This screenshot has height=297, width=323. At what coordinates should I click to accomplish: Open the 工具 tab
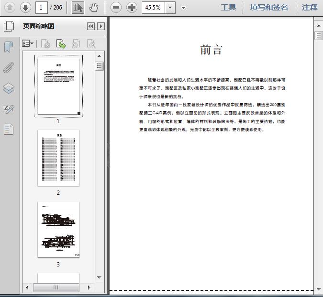point(228,8)
